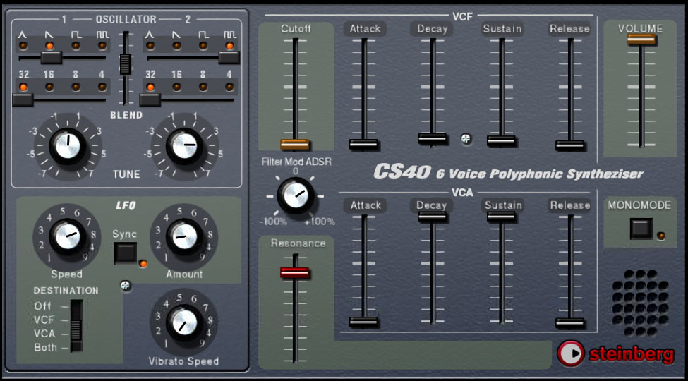Click the CS40 synthesizer title text
Viewport: 688px width, 381px height.
click(508, 172)
